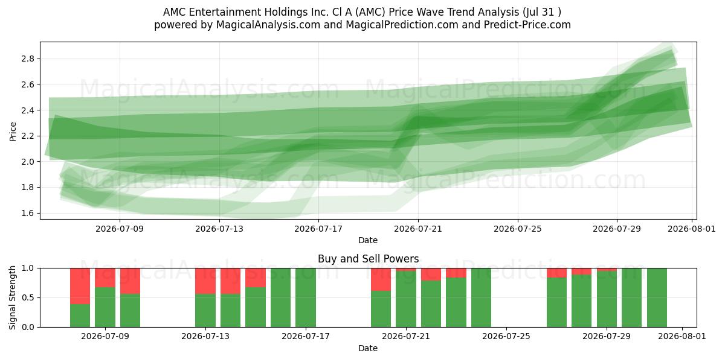Click 2026-08-01 date under the price chart

[x=692, y=229]
